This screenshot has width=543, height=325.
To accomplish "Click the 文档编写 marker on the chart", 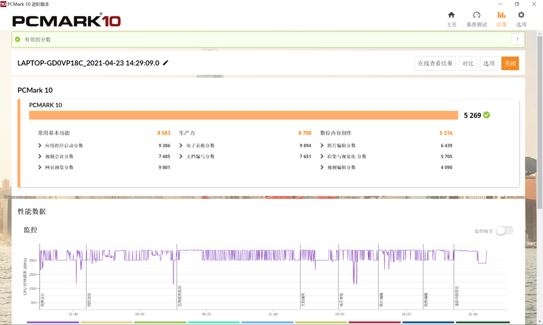I will click(303, 300).
